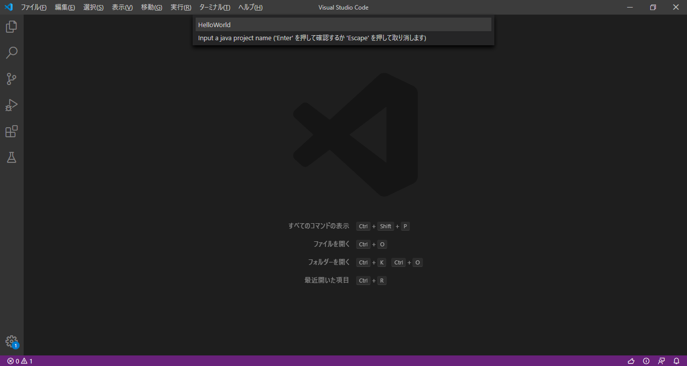687x366 pixels.
Task: Click the 'Input a java project name' hint text
Action: click(x=312, y=38)
